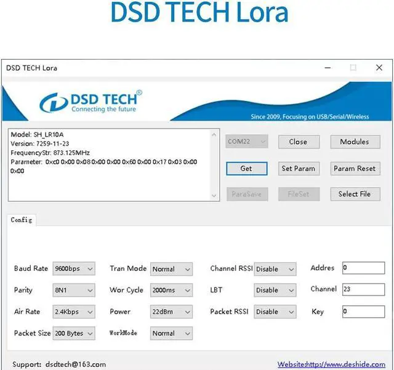394x370 pixels.
Task: Open the WorkMode dropdown
Action: point(171,333)
